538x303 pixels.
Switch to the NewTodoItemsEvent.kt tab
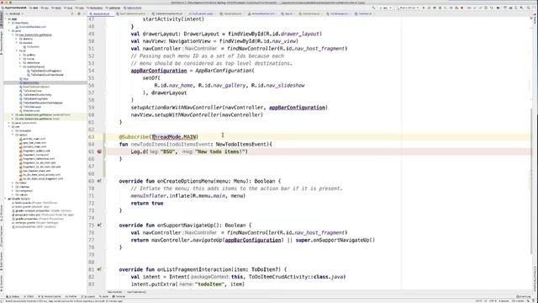coord(132,13)
